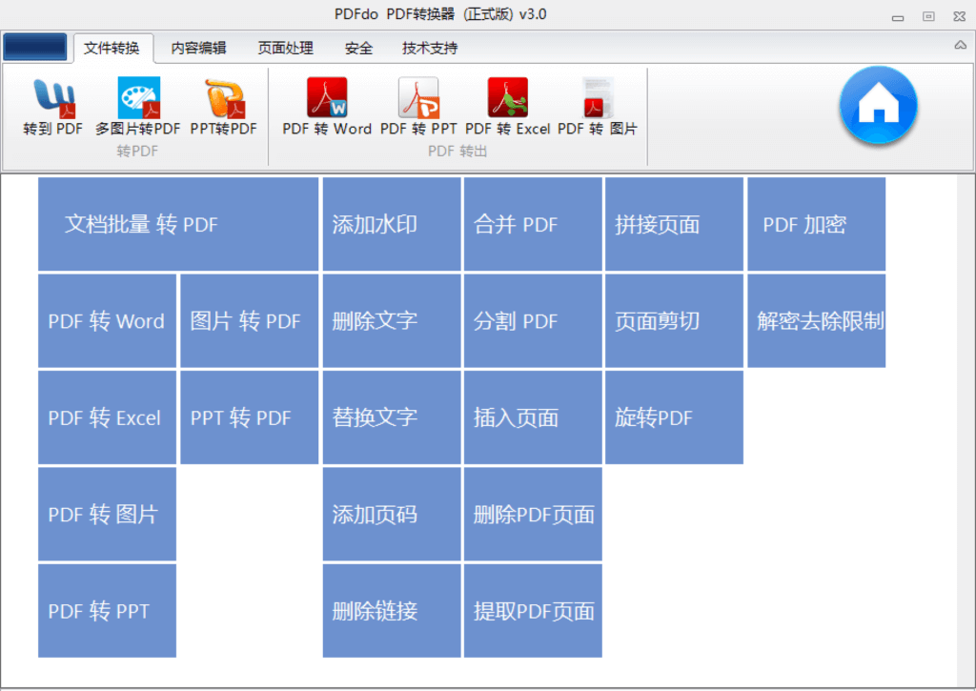976x691 pixels.
Task: Click the 旋转PDF tile
Action: (x=673, y=417)
